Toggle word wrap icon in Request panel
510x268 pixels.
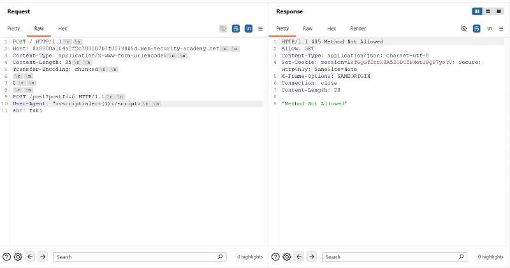click(235, 29)
